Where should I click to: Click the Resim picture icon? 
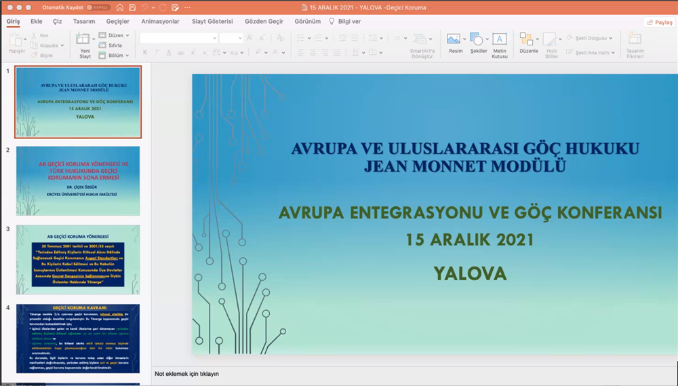coord(454,39)
